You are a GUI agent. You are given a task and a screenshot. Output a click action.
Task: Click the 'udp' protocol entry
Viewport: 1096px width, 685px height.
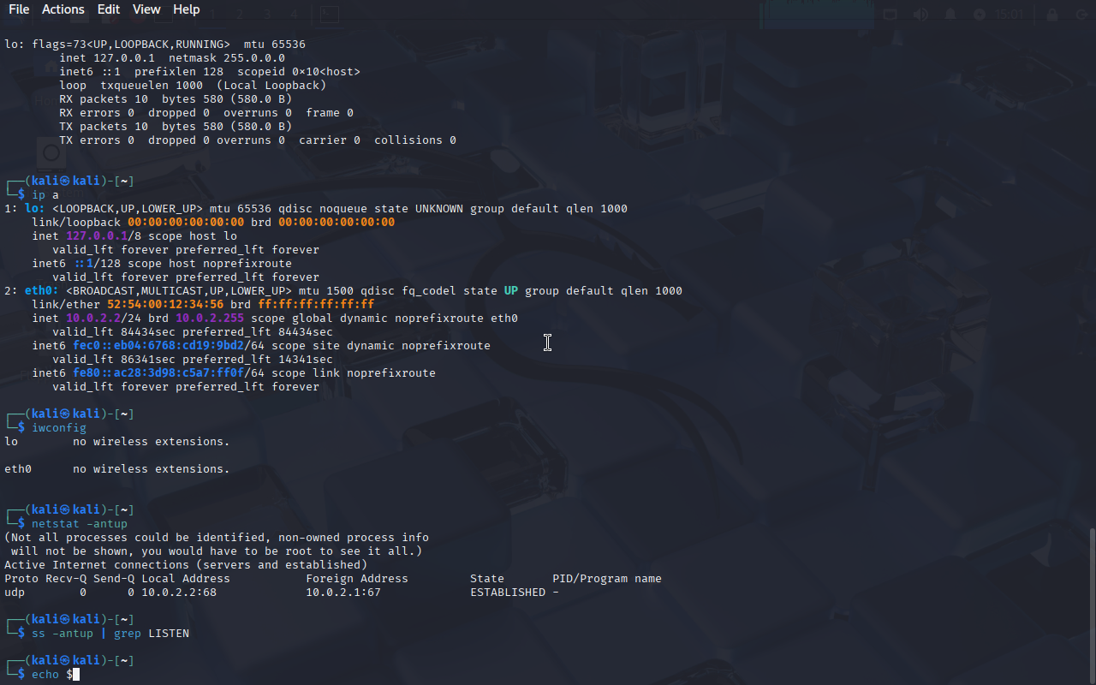point(15,593)
